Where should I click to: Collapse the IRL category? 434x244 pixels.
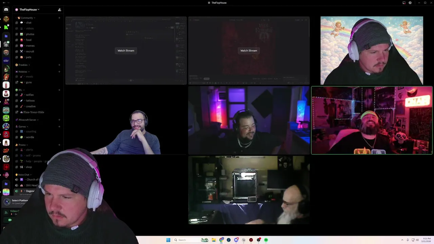[x=20, y=90]
